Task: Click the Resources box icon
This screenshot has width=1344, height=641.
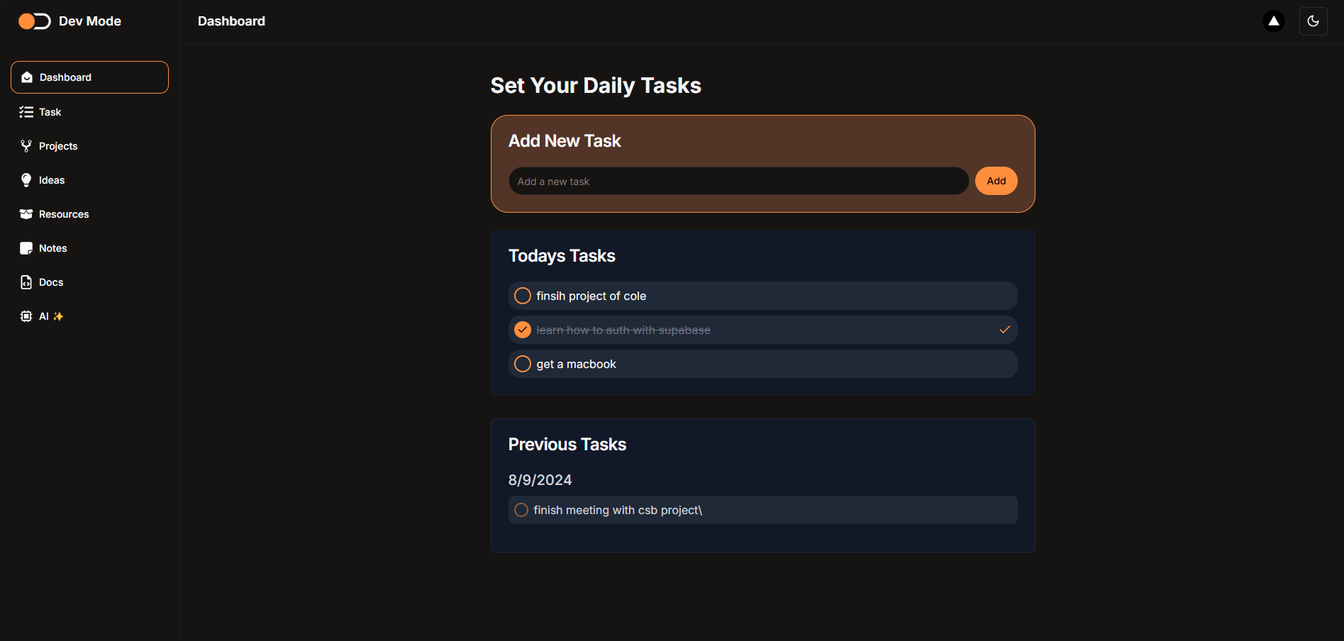Action: click(x=26, y=214)
